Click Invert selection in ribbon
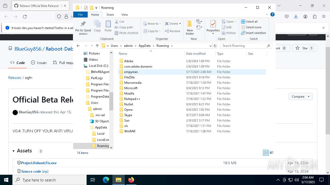The height and width of the screenshot is (185, 330). point(253,33)
